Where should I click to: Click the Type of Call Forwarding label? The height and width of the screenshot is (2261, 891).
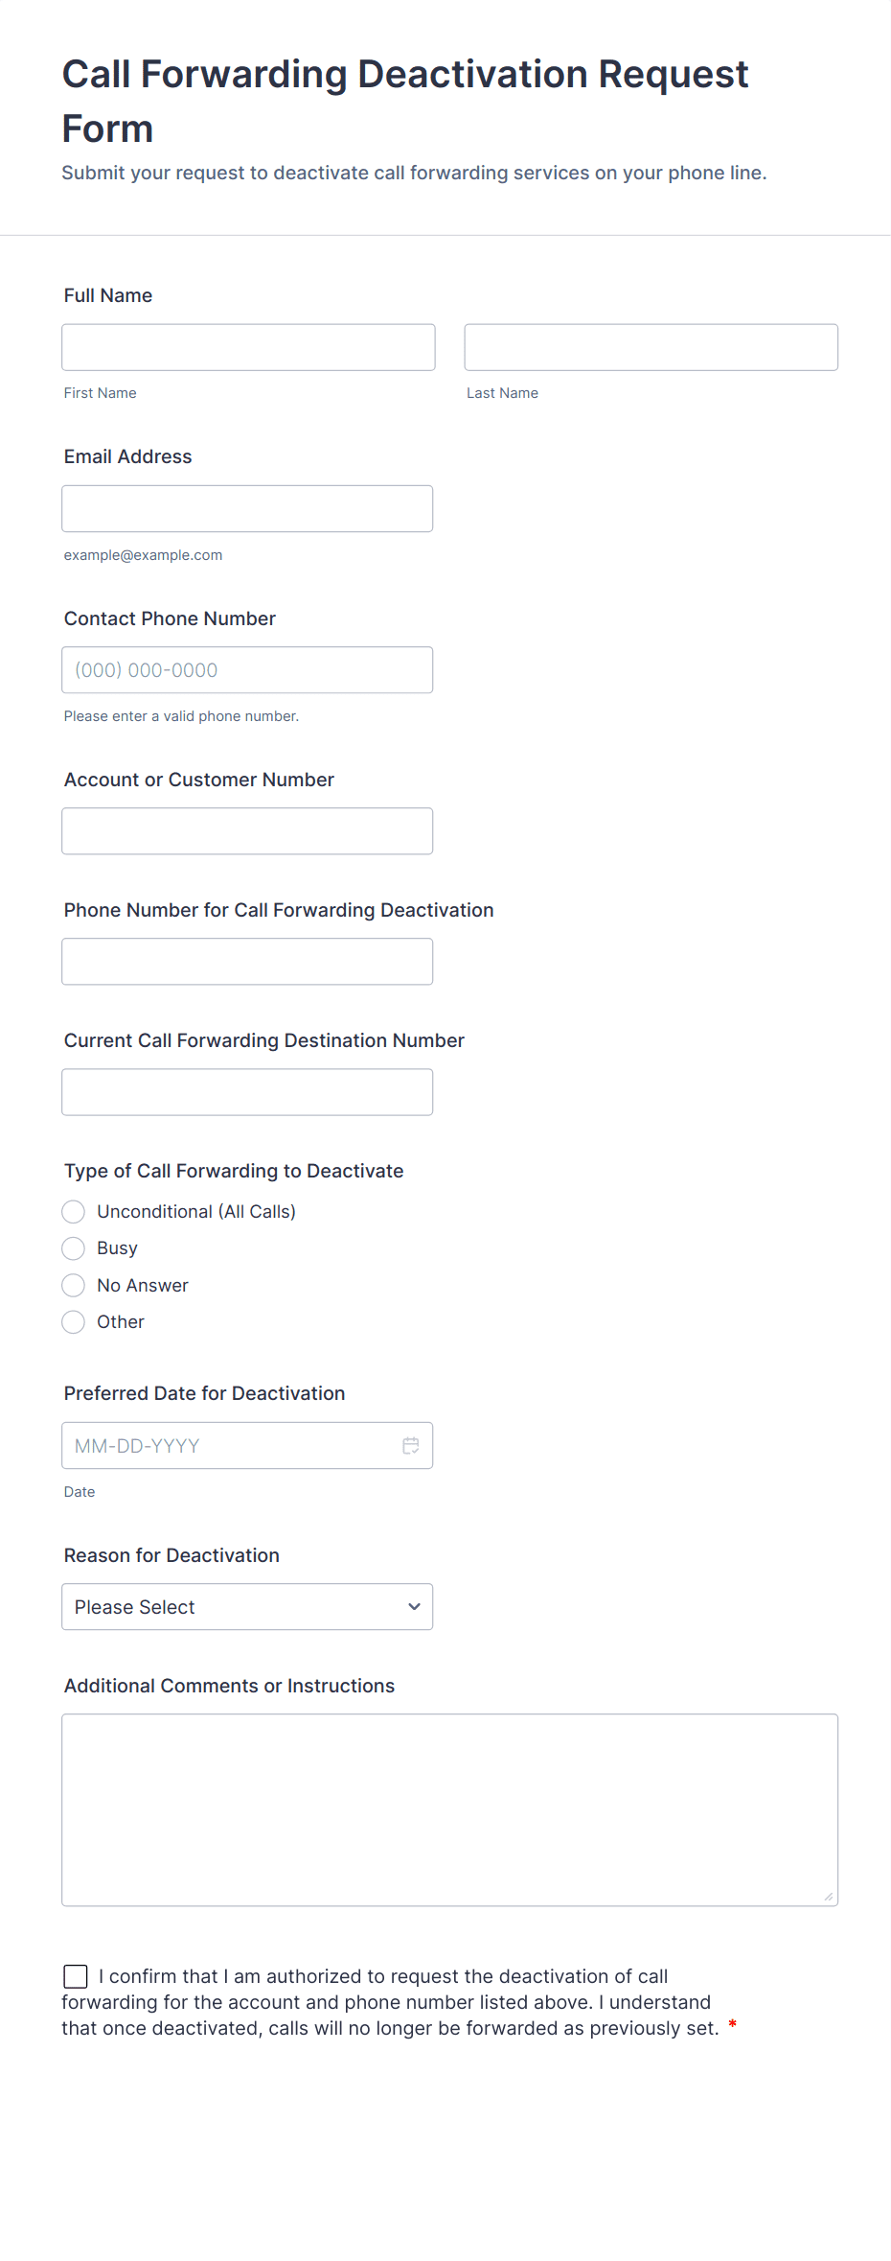[234, 1171]
